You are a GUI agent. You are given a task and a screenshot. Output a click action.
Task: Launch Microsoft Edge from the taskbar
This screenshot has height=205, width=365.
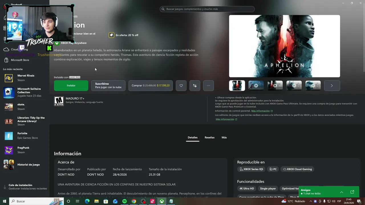pos(87,201)
